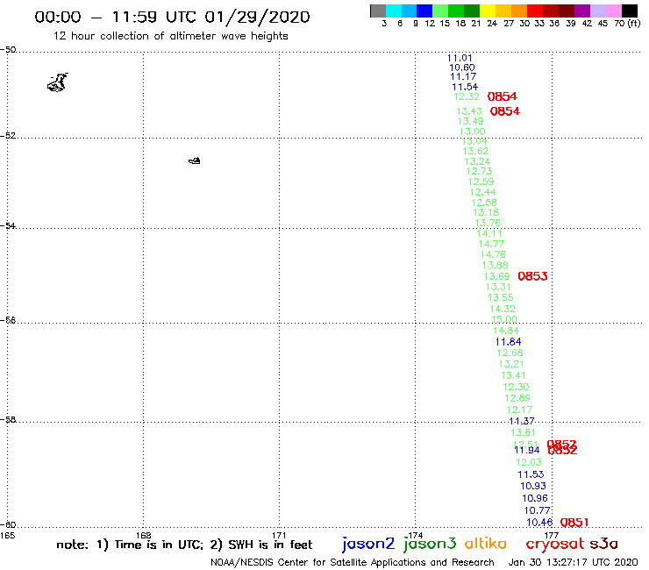The height and width of the screenshot is (570, 649).
Task: Click the gray swatch in the color scale
Action: point(378,11)
